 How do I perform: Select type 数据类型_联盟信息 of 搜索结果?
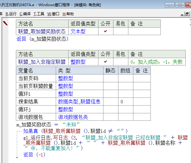(x=79, y=102)
